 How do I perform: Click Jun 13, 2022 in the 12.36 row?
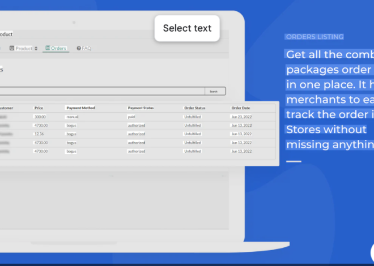tap(241, 134)
